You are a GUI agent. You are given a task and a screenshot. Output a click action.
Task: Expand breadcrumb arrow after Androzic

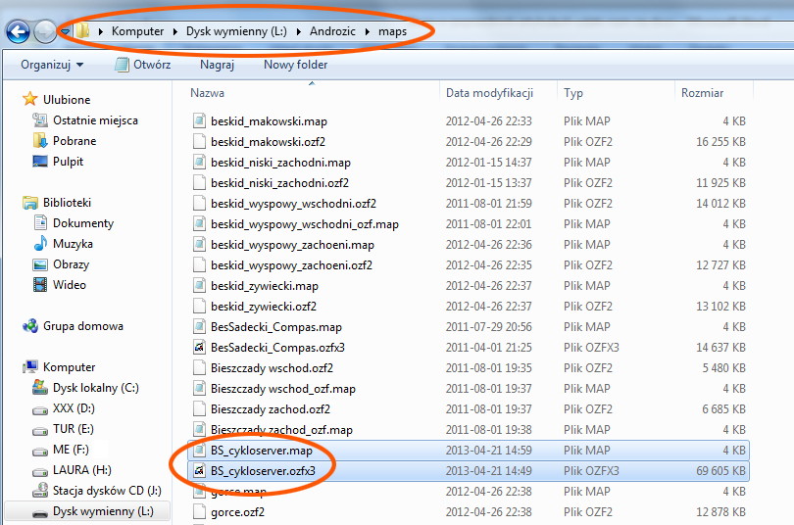click(x=368, y=32)
